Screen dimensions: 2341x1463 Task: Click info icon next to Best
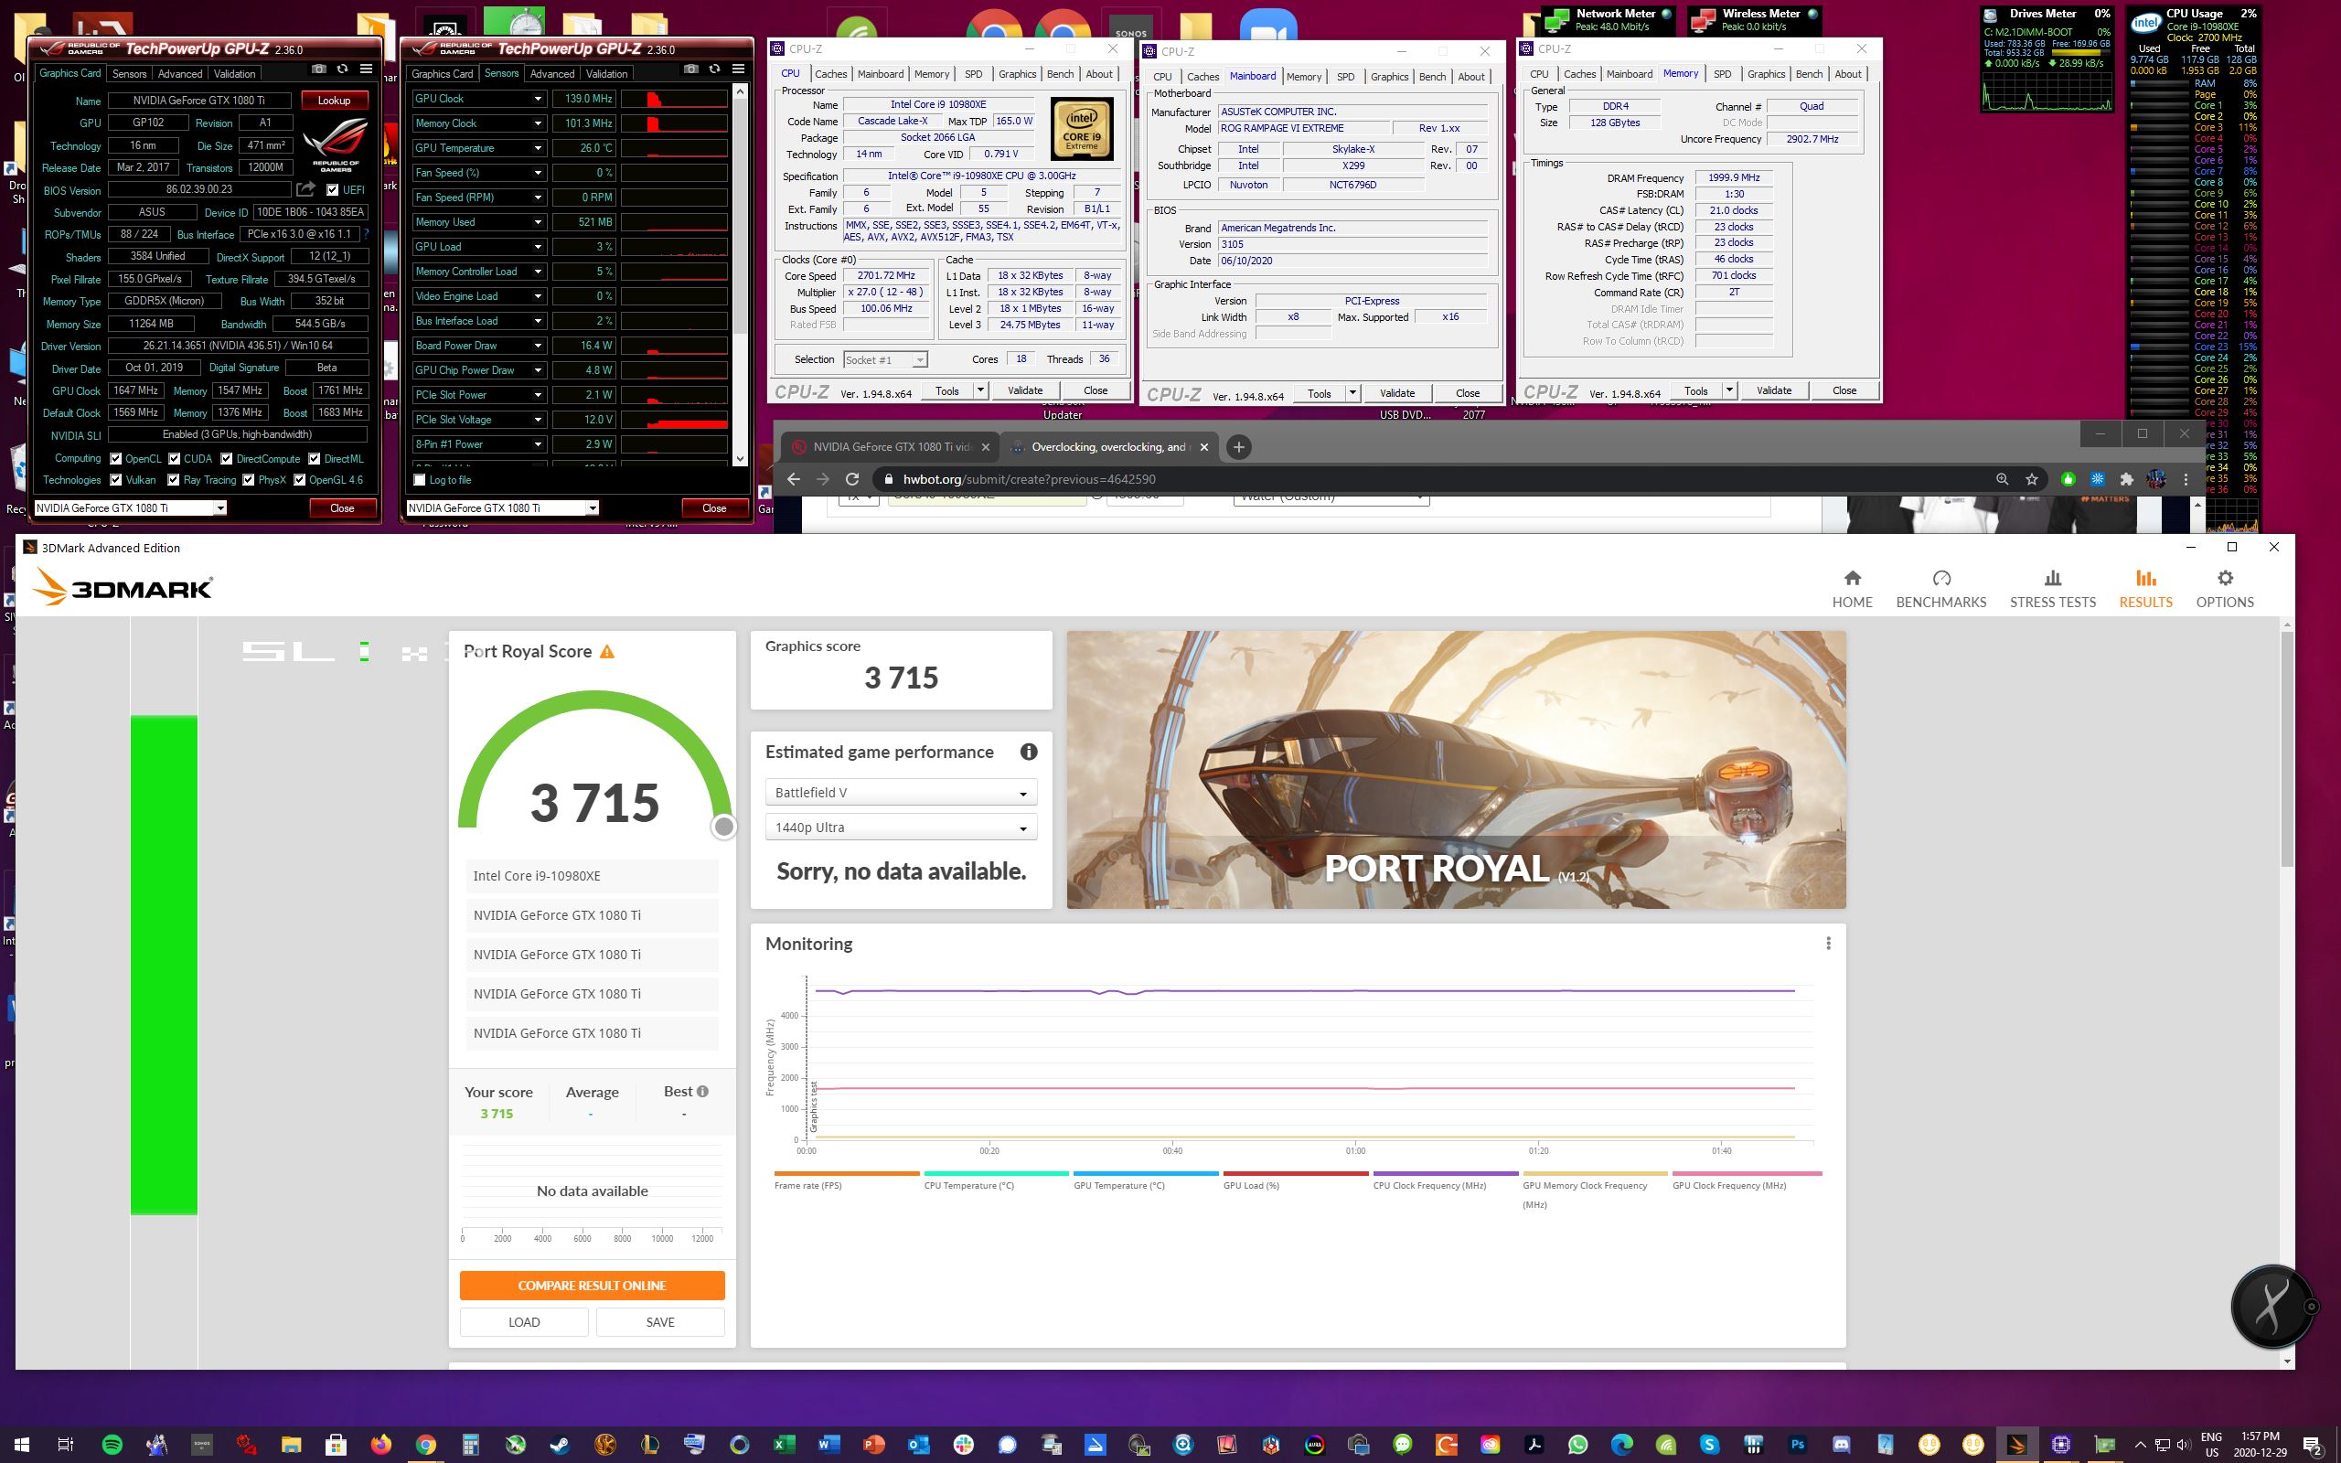point(702,1091)
